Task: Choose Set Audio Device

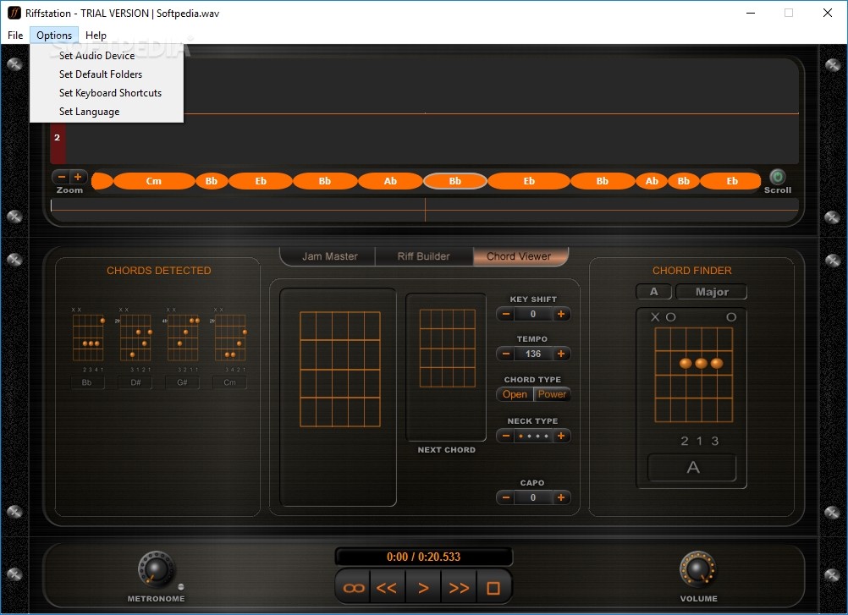Action: tap(107, 56)
